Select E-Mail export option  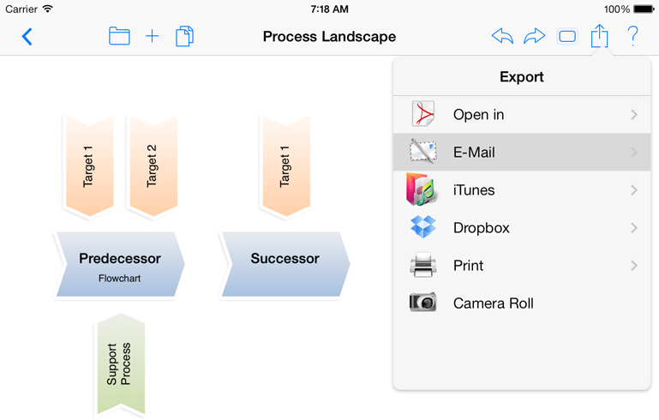click(522, 153)
